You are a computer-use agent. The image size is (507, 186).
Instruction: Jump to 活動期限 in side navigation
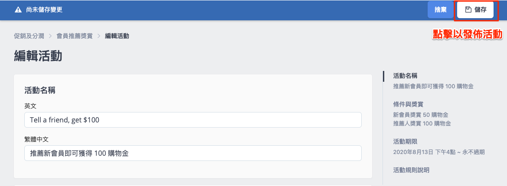pyautogui.click(x=405, y=142)
